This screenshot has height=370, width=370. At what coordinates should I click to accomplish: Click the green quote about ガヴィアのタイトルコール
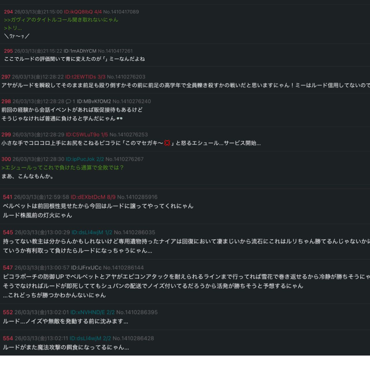(x=61, y=20)
